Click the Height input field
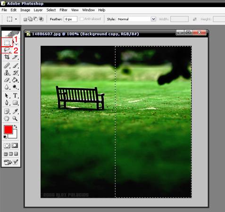This screenshot has width=225, height=212. point(219,19)
